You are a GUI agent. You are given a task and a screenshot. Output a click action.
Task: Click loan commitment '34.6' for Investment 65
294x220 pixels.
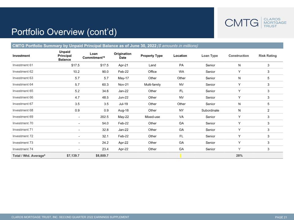105,91
